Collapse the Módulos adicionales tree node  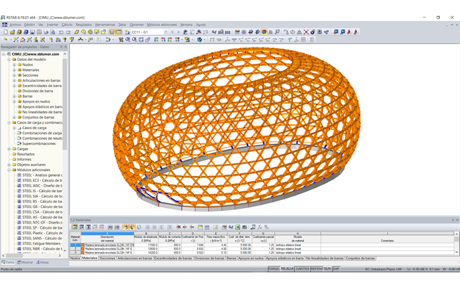pos(9,170)
